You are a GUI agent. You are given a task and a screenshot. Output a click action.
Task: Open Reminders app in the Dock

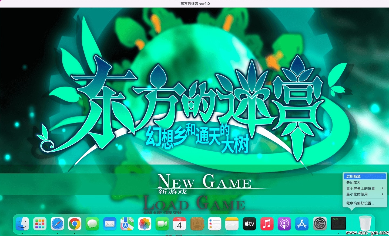[x=214, y=224]
